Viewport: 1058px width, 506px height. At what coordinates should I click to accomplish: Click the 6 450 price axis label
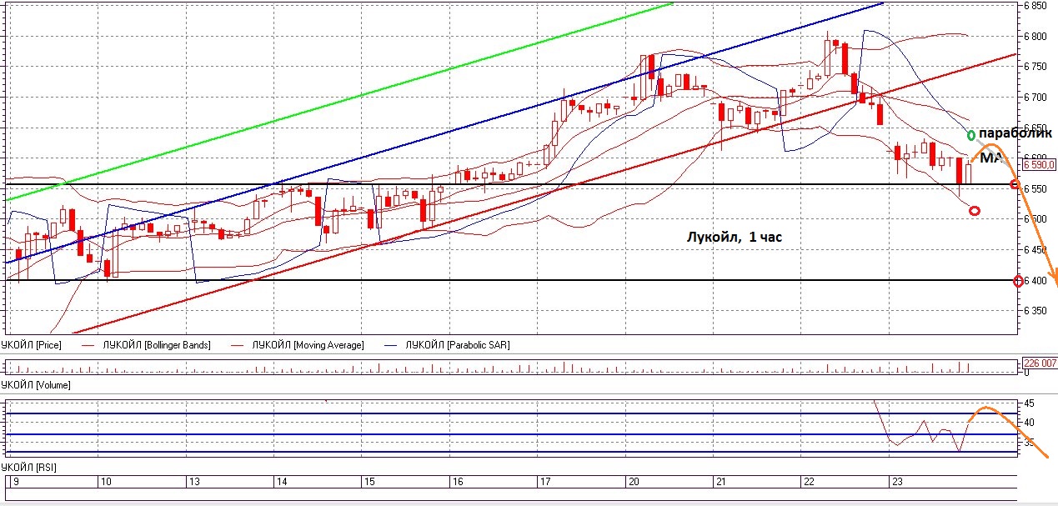pyautogui.click(x=1035, y=250)
